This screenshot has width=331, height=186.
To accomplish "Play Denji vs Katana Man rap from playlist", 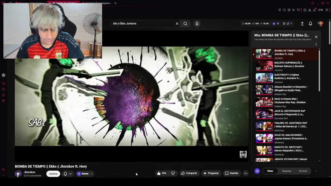I will 285,102.
